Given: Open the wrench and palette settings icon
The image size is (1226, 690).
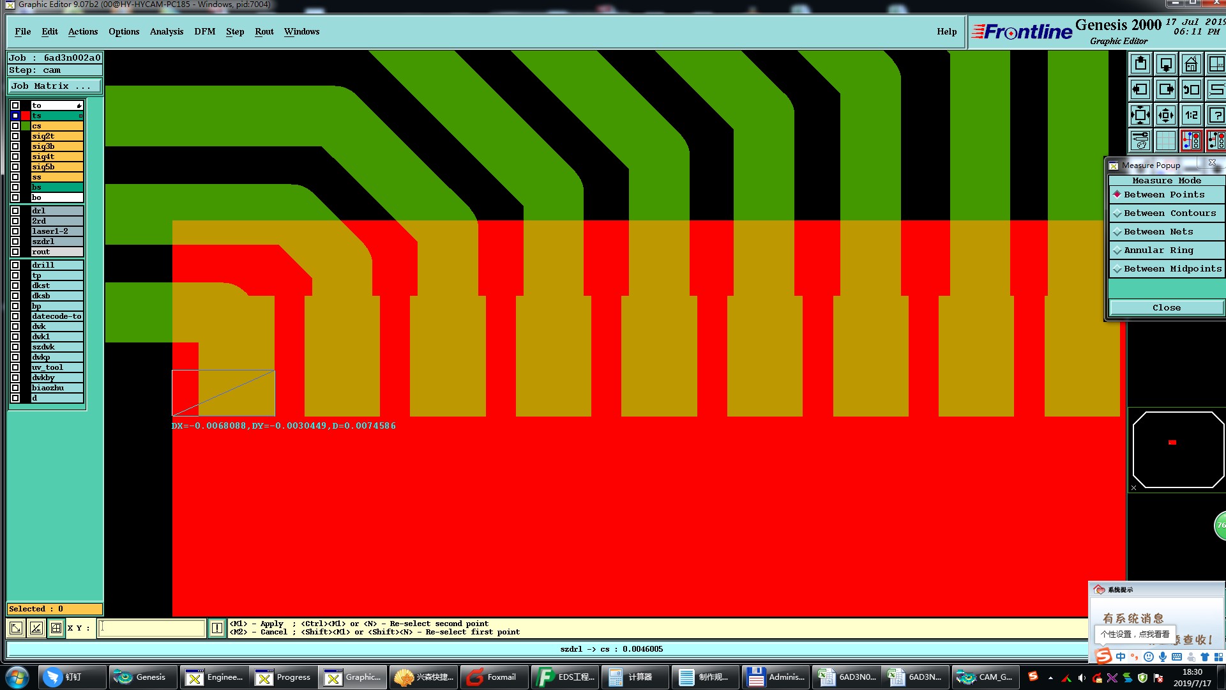Looking at the screenshot, I should (x=1140, y=141).
